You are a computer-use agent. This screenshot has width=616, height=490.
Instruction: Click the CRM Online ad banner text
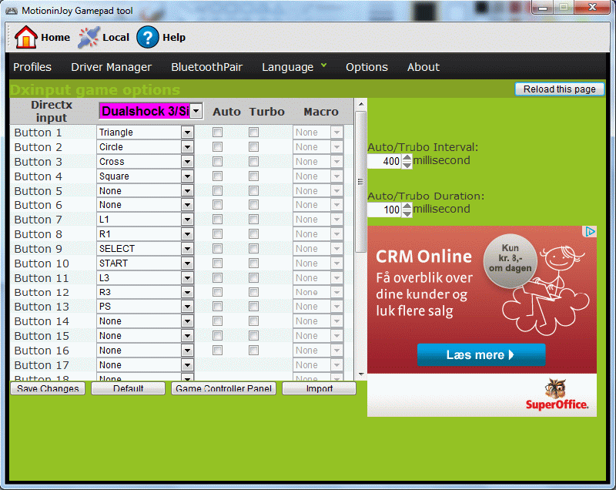click(x=423, y=257)
